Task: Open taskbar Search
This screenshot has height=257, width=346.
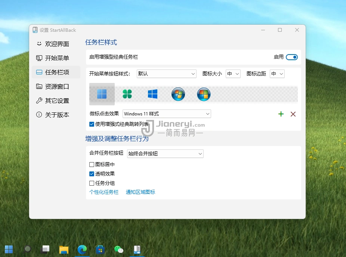Action: (27, 250)
